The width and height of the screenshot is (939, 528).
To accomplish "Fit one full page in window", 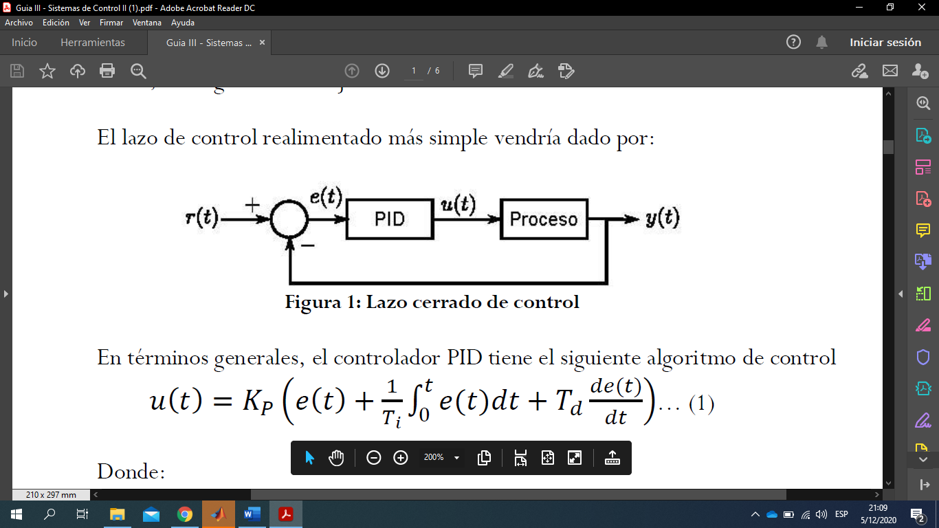I will coord(548,458).
